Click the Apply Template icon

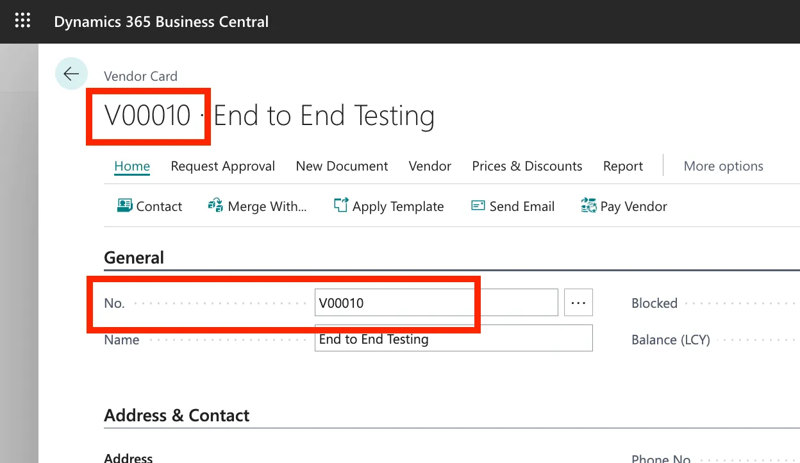[x=340, y=206]
